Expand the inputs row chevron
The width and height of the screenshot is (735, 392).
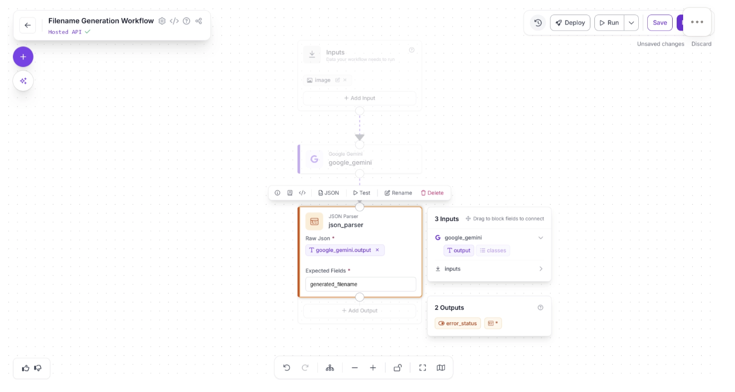541,269
